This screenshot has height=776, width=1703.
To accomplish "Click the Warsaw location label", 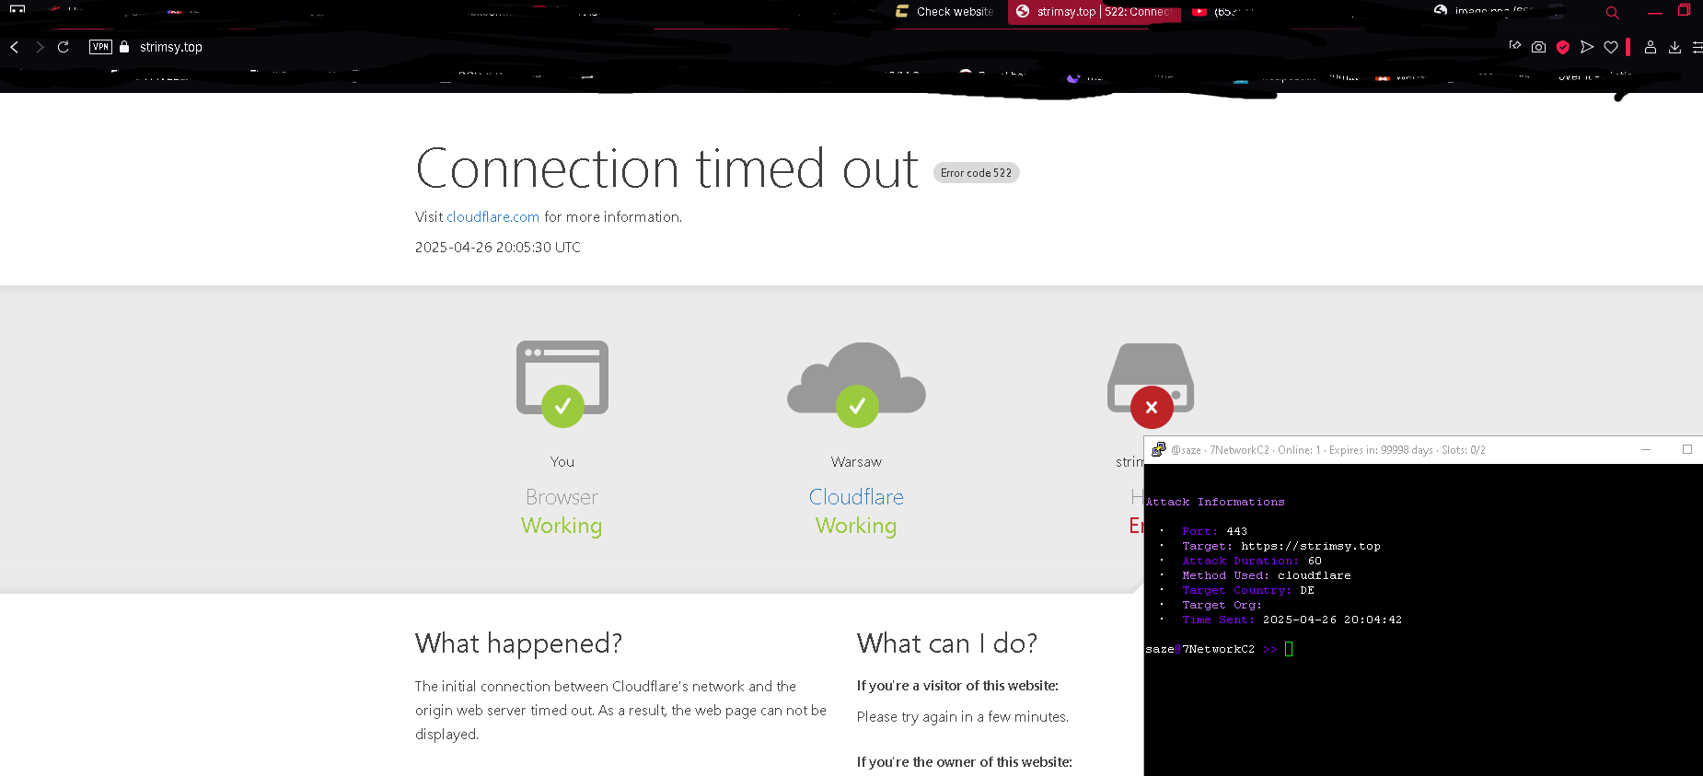I will 856,462.
